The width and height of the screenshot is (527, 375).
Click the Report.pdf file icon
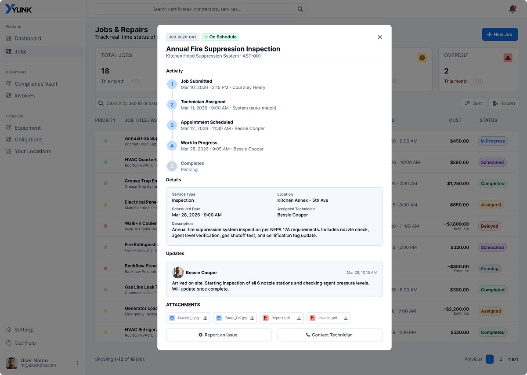point(266,318)
